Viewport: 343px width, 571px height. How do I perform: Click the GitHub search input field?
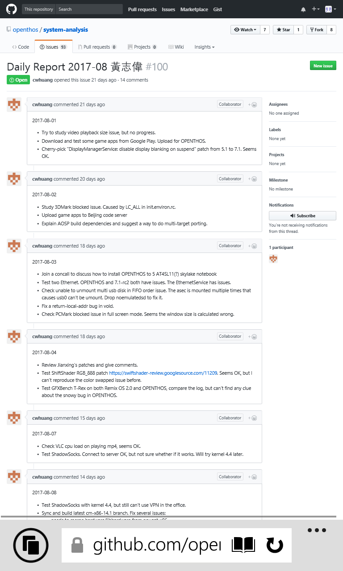click(89, 9)
